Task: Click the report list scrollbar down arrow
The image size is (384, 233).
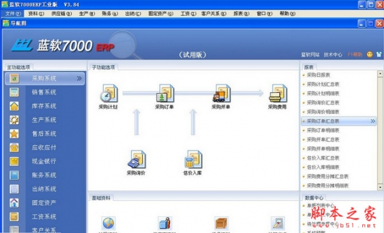Action: (x=380, y=188)
